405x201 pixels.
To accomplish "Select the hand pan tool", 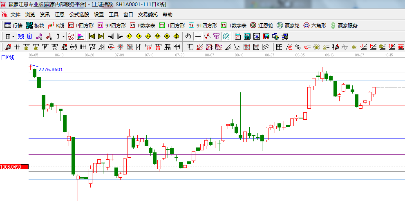I will [188, 36].
